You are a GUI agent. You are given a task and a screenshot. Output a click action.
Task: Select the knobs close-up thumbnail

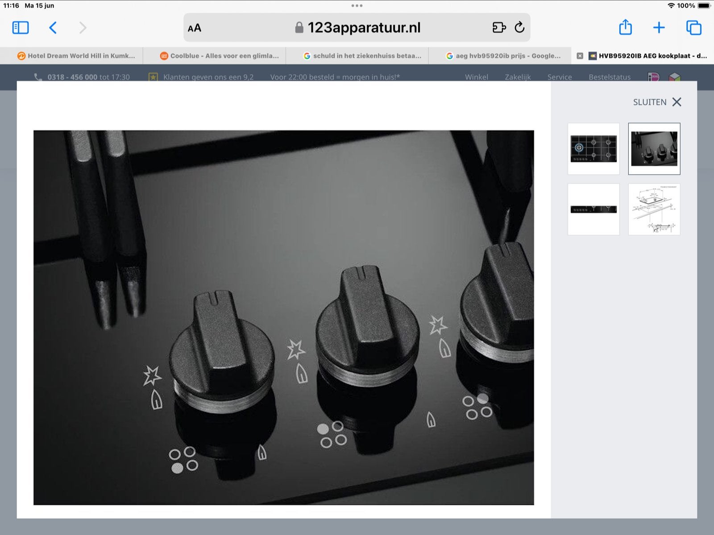[654, 148]
